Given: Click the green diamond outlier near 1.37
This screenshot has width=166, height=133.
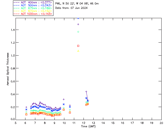Looking at the screenshot, I should click(78, 32).
